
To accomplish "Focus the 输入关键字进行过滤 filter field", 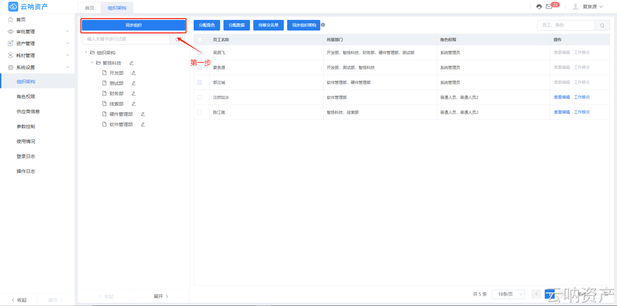I will [126, 39].
